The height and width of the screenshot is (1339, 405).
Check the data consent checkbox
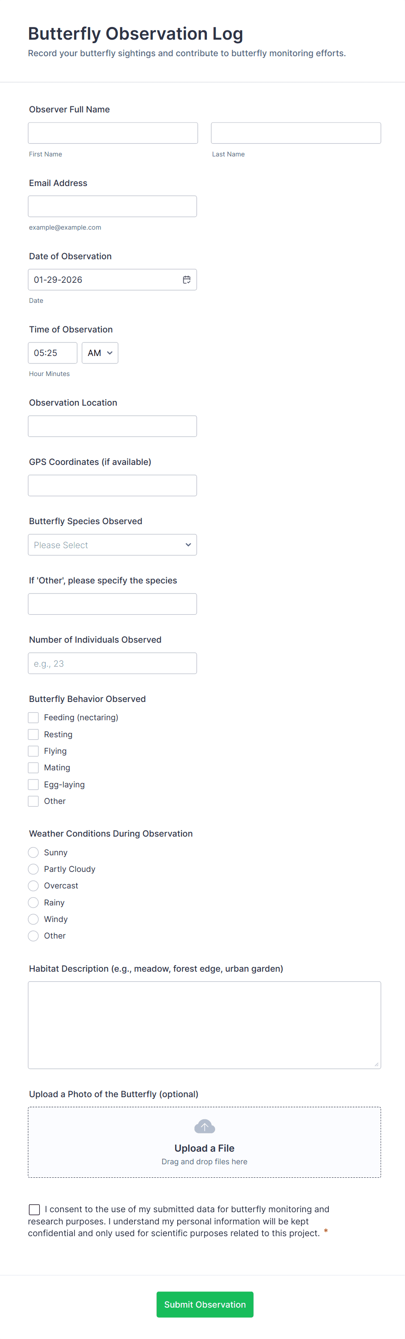coord(34,1209)
